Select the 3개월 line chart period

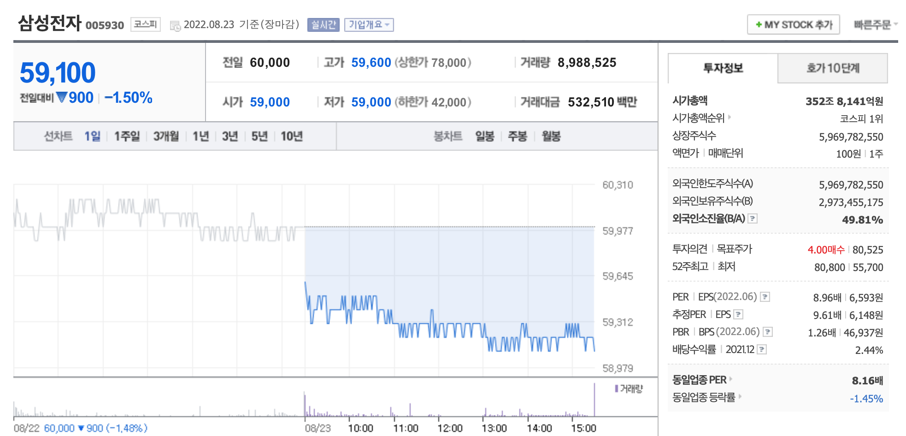click(x=166, y=136)
